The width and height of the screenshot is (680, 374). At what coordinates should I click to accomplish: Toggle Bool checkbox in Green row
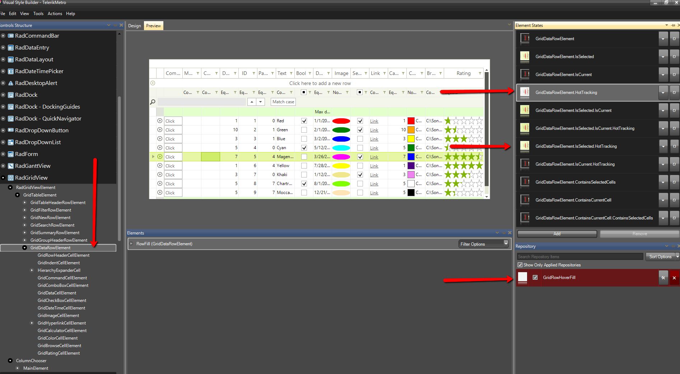304,130
